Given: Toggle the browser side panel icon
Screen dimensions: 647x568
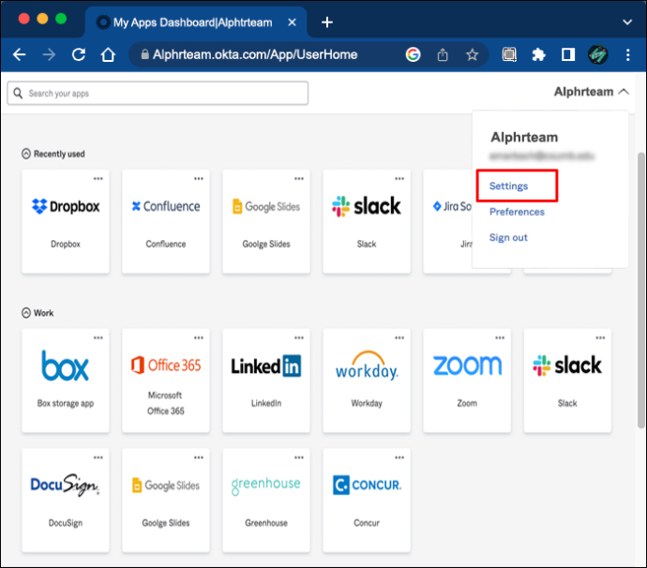Looking at the screenshot, I should point(568,54).
